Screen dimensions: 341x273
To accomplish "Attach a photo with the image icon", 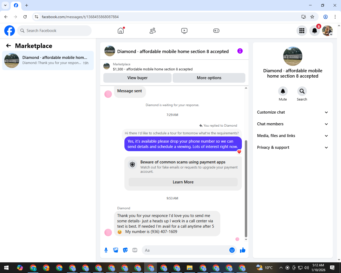I will [x=116, y=250].
